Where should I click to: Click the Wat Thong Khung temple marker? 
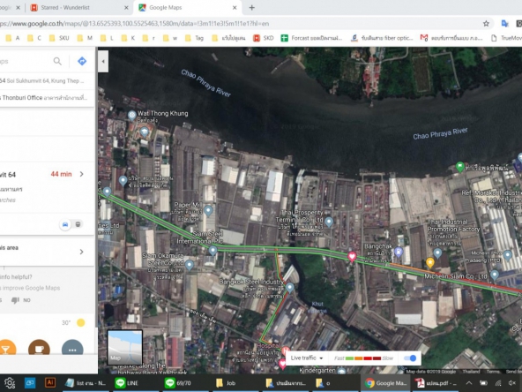pos(132,116)
